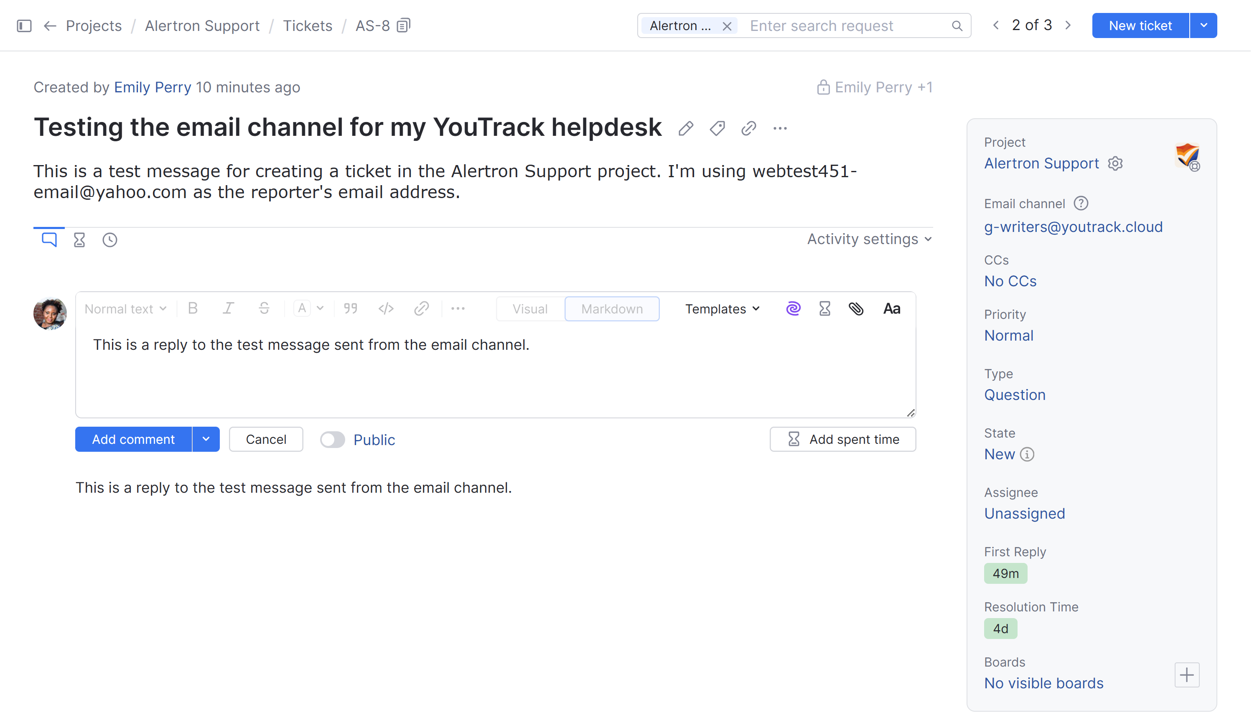Add tags using the tag icon
This screenshot has height=728, width=1257.
click(x=717, y=128)
